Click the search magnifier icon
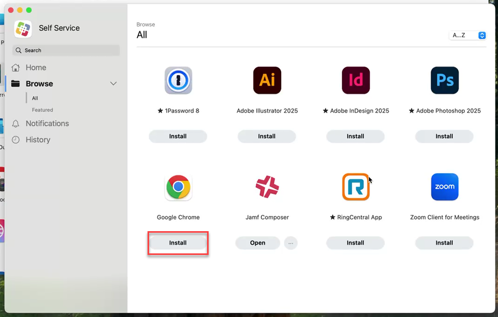The height and width of the screenshot is (317, 498). click(19, 51)
